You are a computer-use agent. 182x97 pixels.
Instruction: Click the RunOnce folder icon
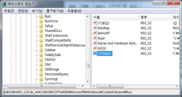(x=41, y=21)
